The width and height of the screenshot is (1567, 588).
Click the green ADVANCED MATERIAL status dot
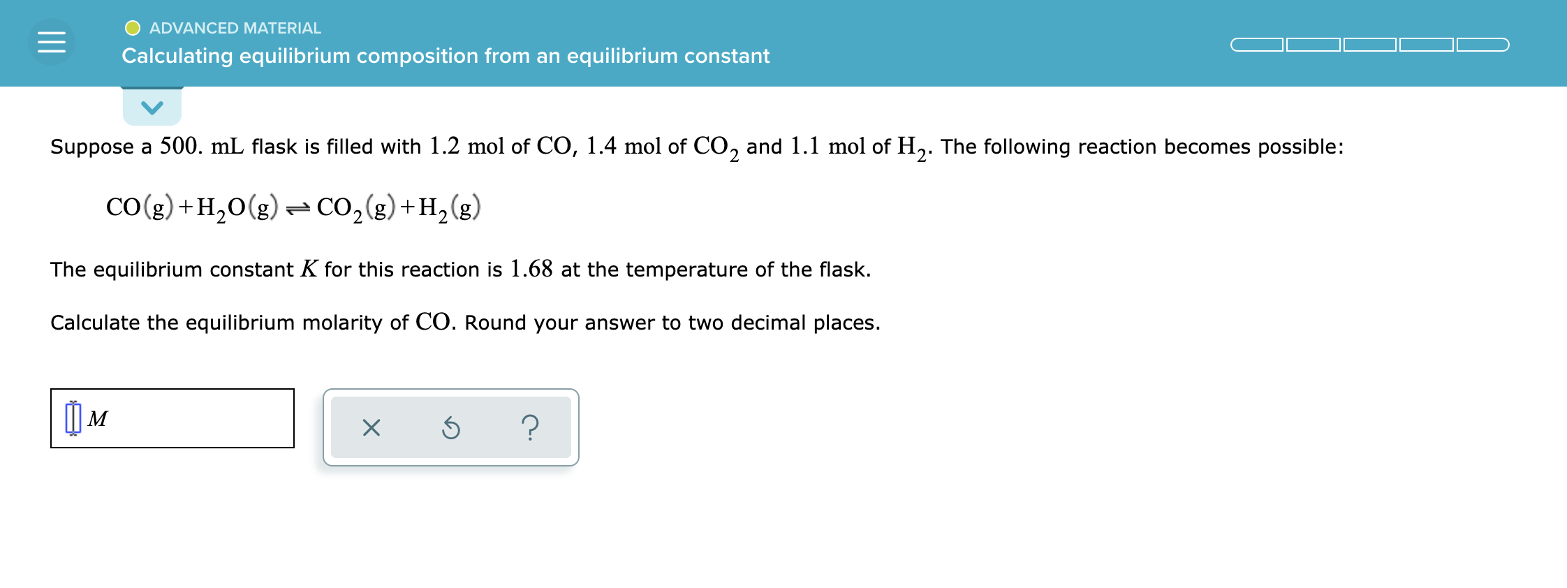pos(133,27)
